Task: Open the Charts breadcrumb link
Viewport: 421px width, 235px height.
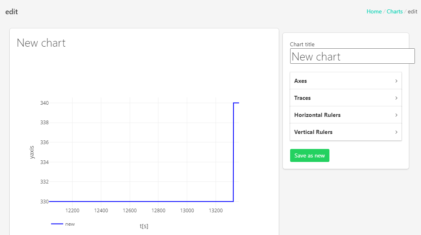Action: click(394, 11)
